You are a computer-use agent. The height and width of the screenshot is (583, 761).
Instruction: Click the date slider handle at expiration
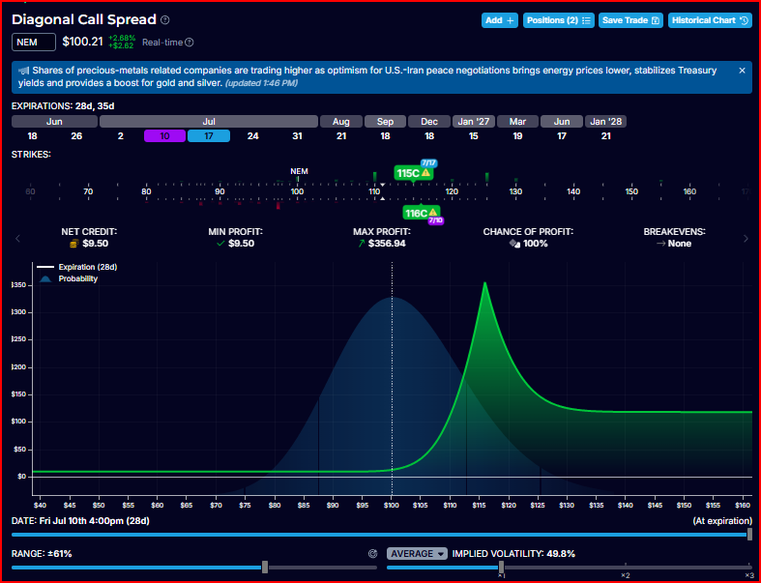749,535
